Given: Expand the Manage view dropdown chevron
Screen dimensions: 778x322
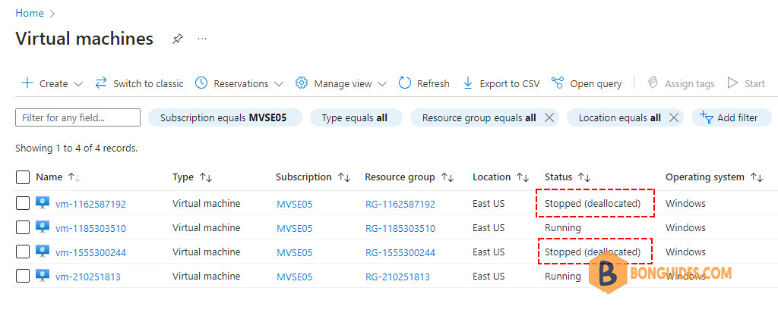Looking at the screenshot, I should pyautogui.click(x=382, y=84).
